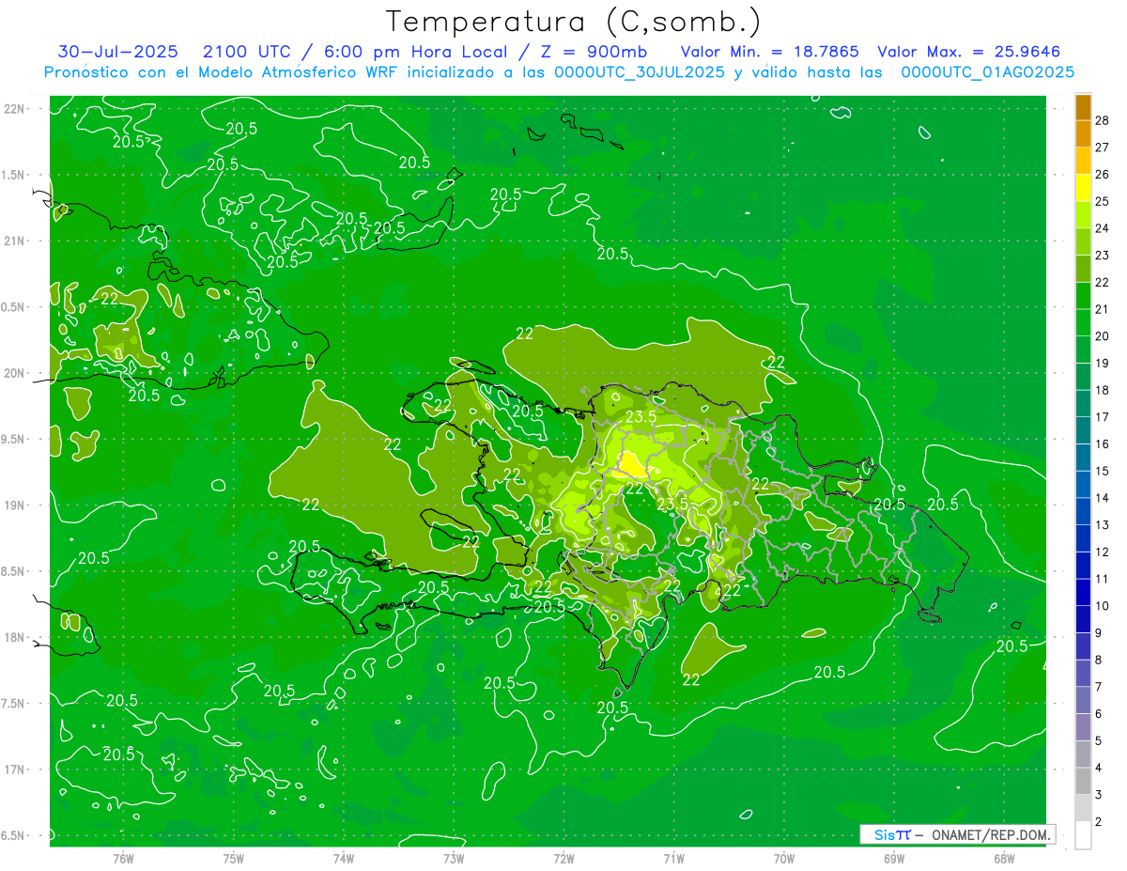Viewport: 1127px width, 871px height.
Task: Click longitude axis label '75W'
Action: point(234,859)
